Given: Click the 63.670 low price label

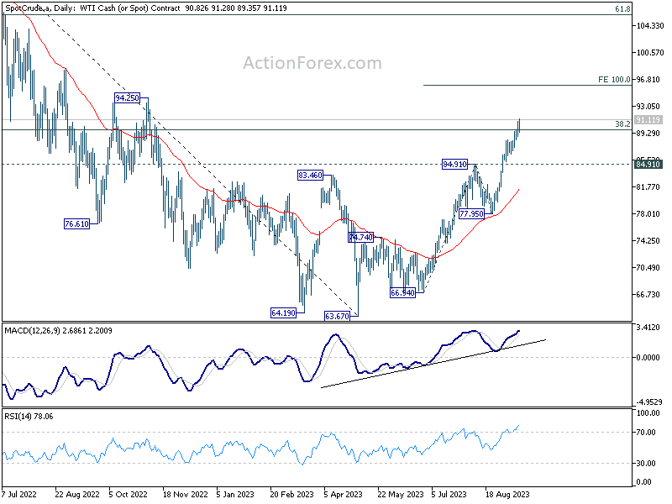Looking at the screenshot, I should [x=337, y=317].
